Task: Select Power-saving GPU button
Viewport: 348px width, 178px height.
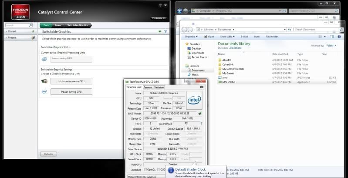Action: [71, 91]
